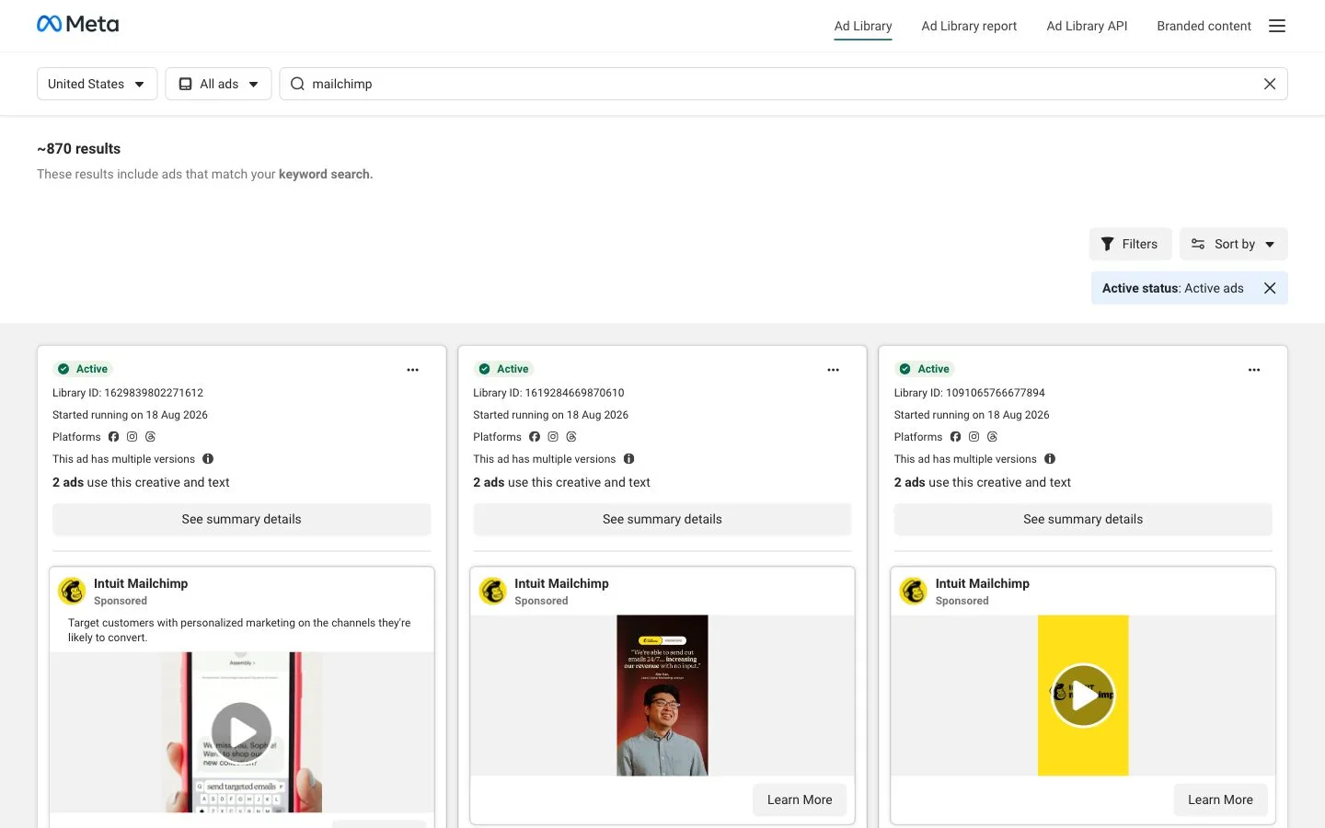Viewport: 1325px width, 828px height.
Task: Open the Ad Library API page
Action: click(x=1087, y=26)
